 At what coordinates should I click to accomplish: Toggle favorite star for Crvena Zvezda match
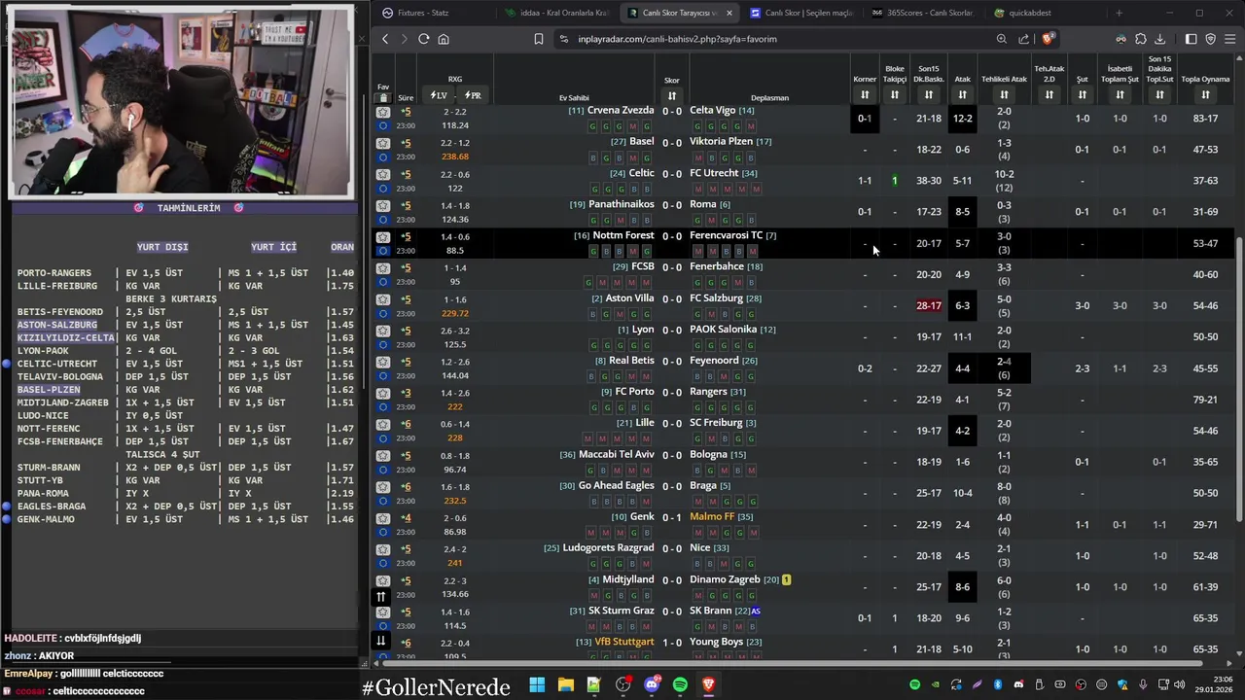tap(383, 112)
